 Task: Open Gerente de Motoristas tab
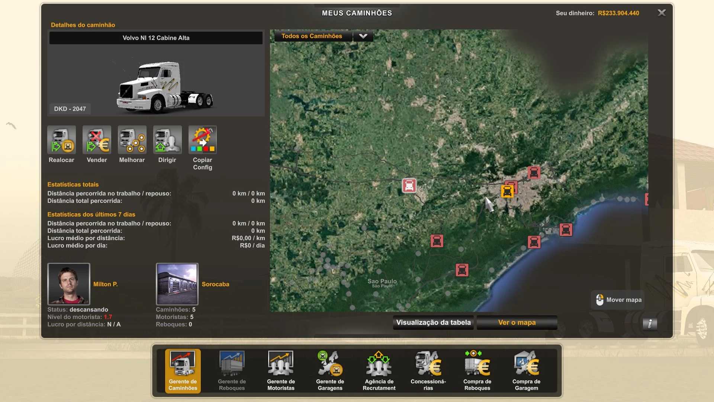click(281, 371)
